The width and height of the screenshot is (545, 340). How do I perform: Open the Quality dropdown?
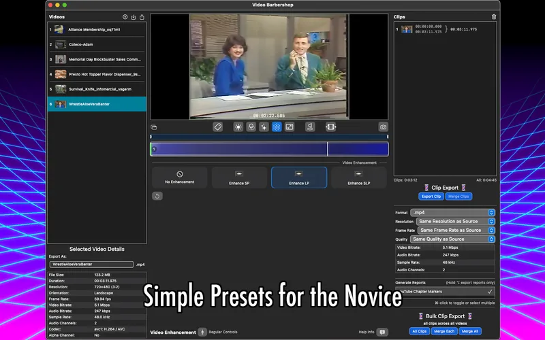point(452,239)
